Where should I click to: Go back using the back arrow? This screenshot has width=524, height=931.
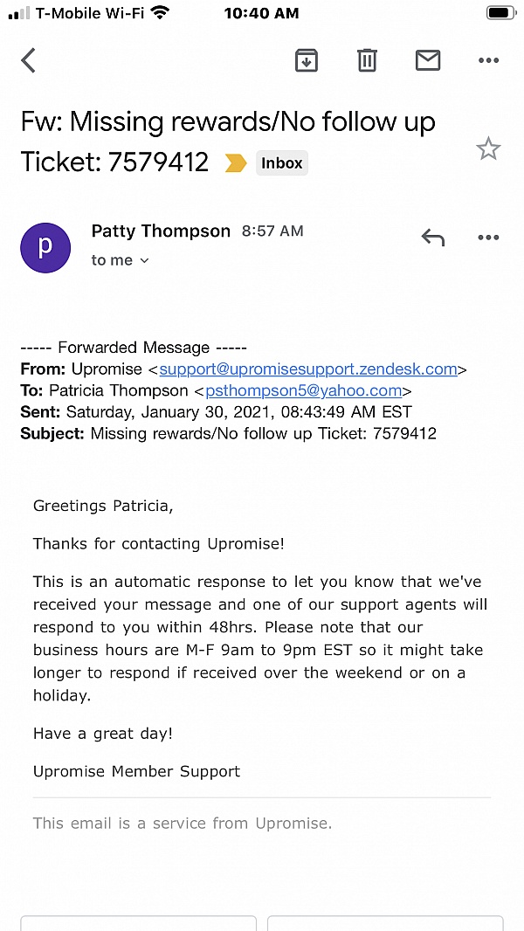[x=29, y=60]
